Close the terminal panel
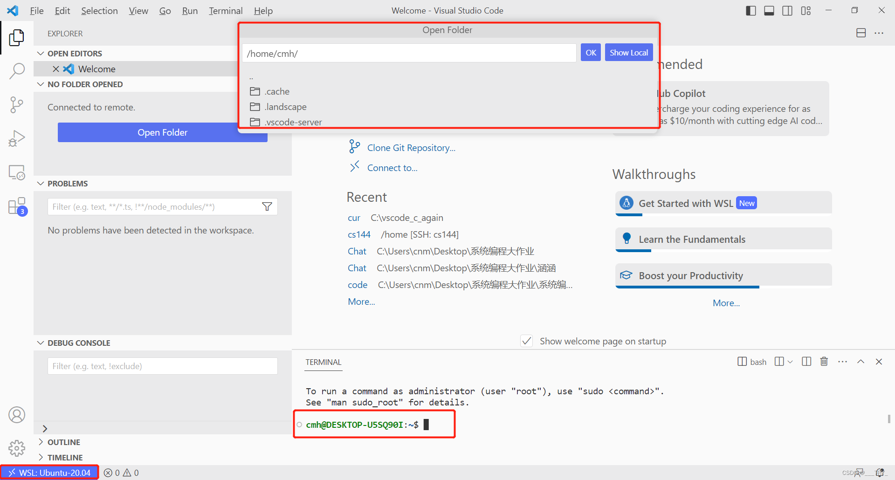The height and width of the screenshot is (480, 895). (x=879, y=362)
